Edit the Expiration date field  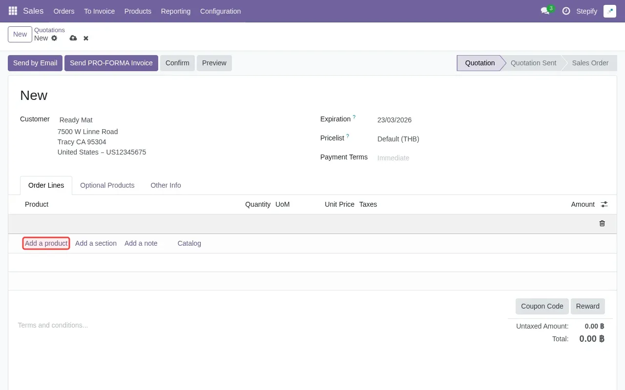pyautogui.click(x=394, y=120)
